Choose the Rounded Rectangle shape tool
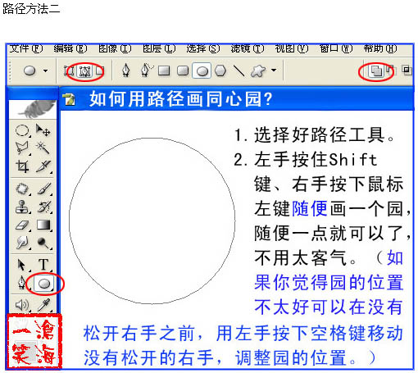The image size is (418, 373). click(x=183, y=71)
